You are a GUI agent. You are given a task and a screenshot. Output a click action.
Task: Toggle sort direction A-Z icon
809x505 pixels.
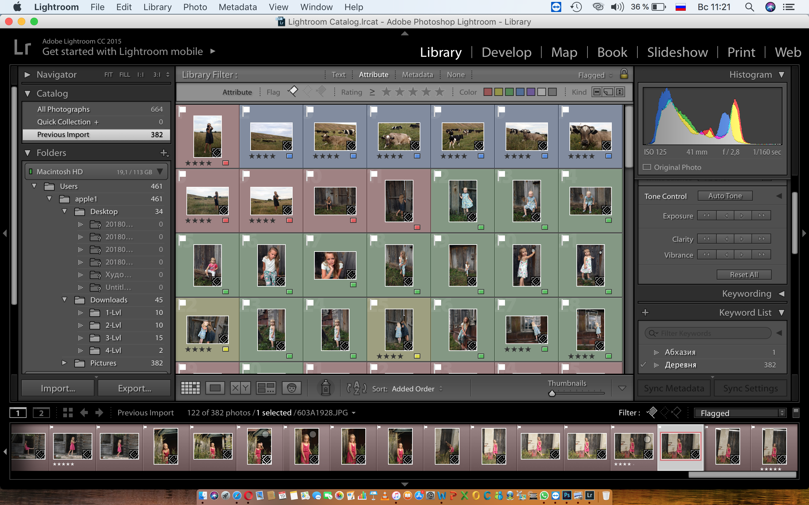coord(356,388)
